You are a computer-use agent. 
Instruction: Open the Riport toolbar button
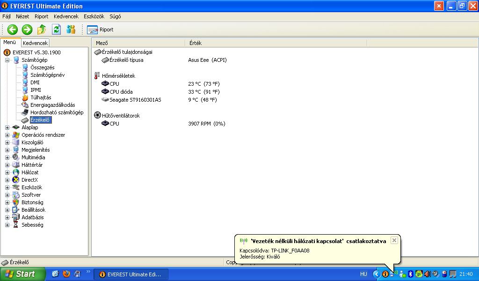point(100,30)
